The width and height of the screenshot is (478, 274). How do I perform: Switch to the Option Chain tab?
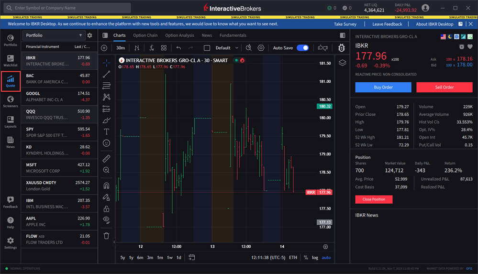(145, 35)
